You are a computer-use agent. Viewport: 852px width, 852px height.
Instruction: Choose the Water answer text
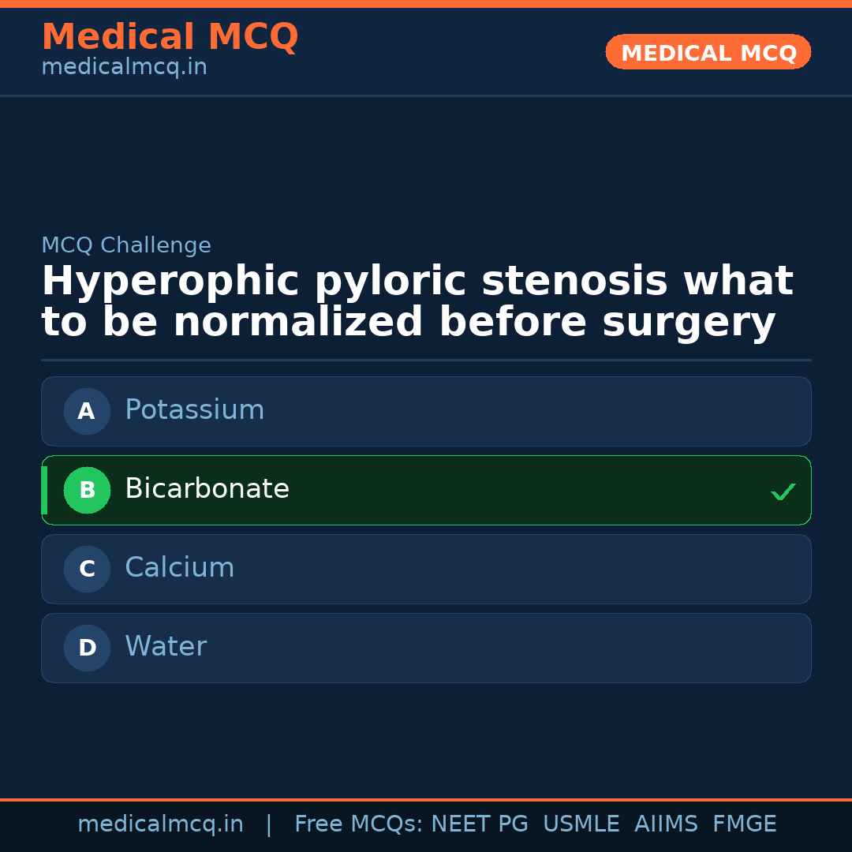coord(166,647)
